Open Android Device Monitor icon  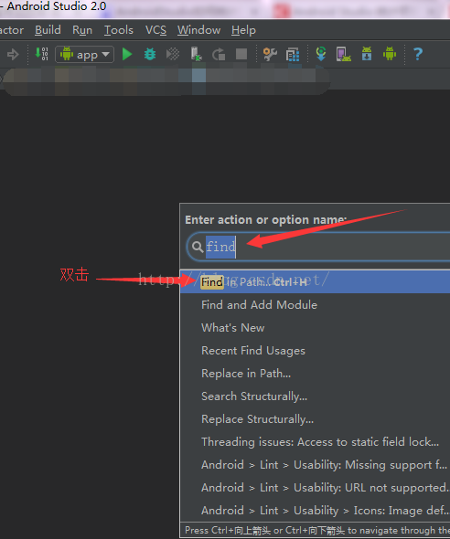(x=390, y=54)
